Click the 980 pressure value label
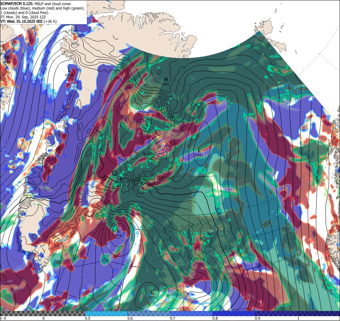 (x=152, y=297)
